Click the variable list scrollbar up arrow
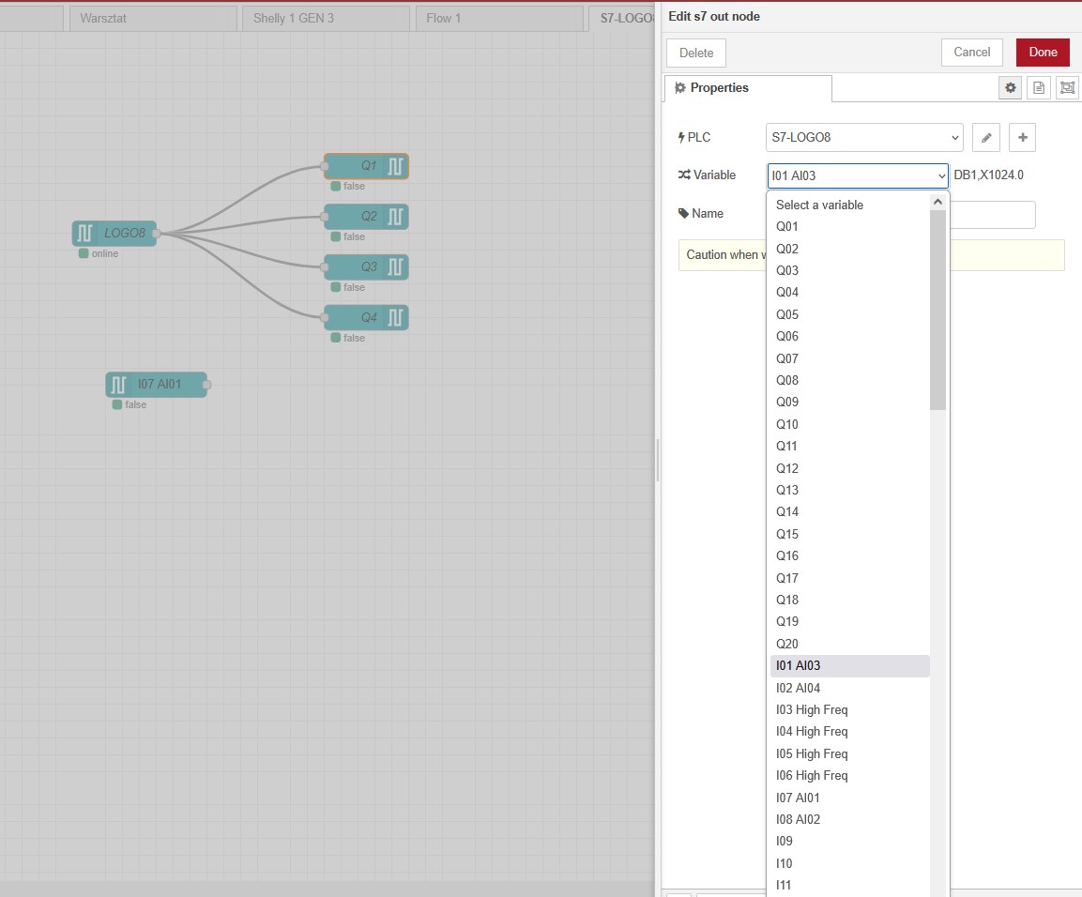1082x897 pixels. pos(937,201)
